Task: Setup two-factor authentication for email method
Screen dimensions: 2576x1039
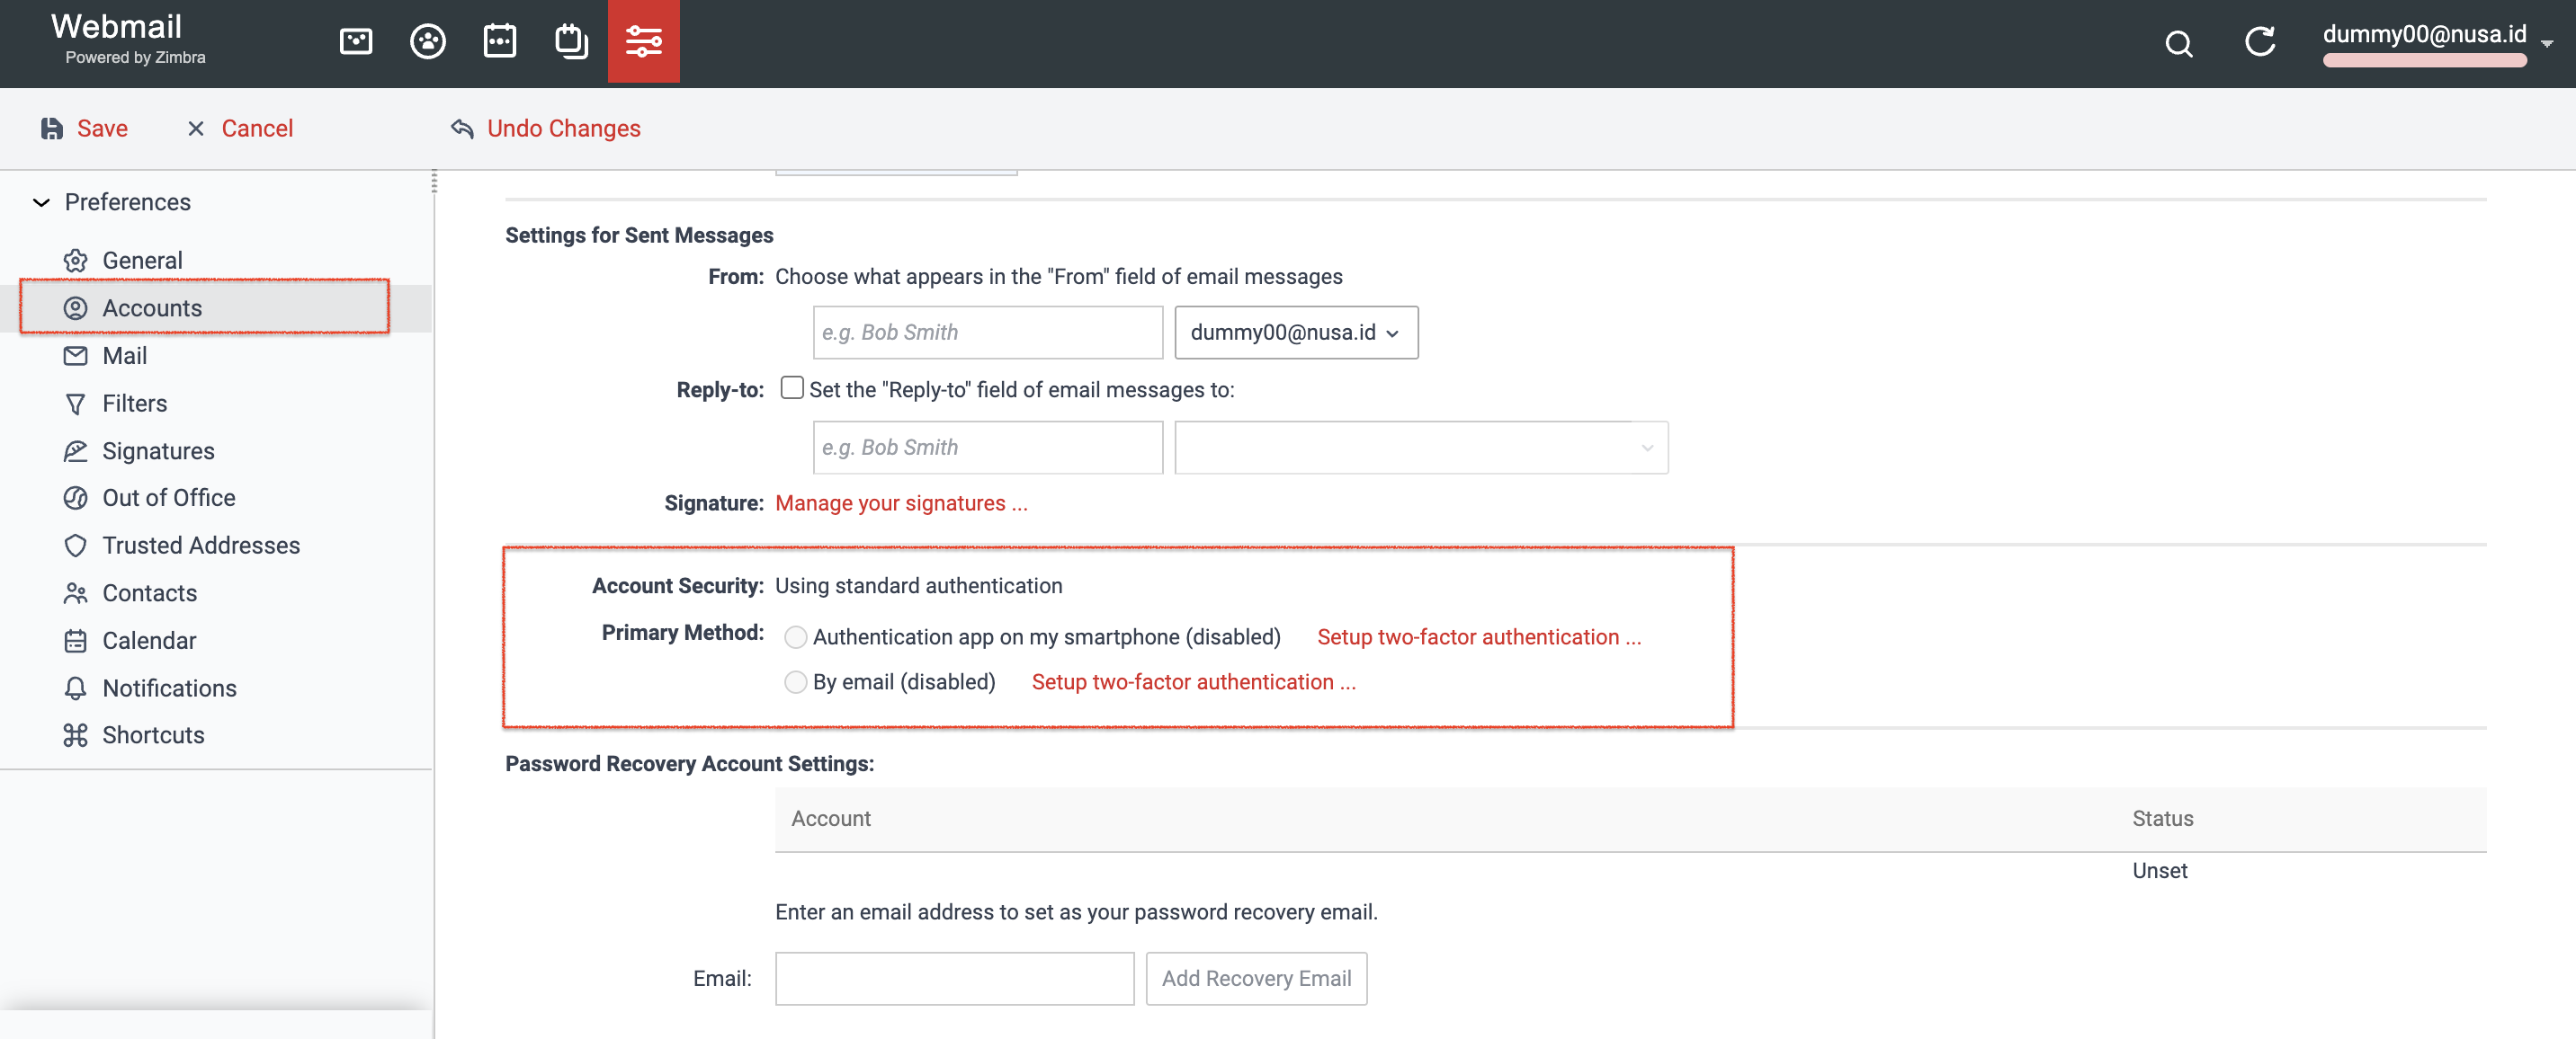Action: coord(1193,682)
